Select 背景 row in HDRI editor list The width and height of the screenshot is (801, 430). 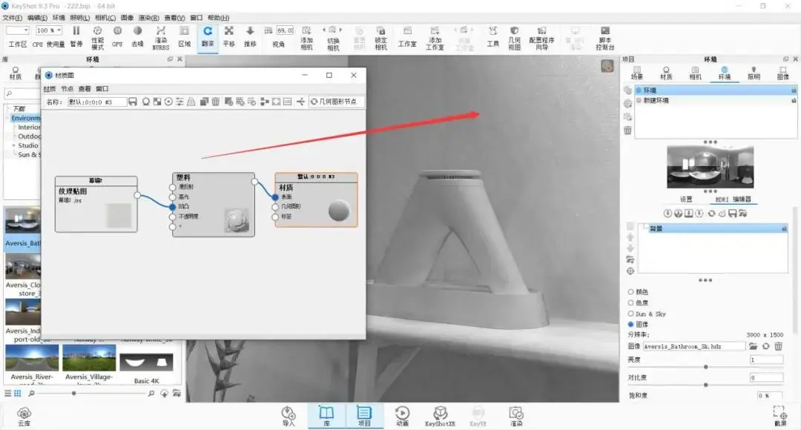point(713,229)
